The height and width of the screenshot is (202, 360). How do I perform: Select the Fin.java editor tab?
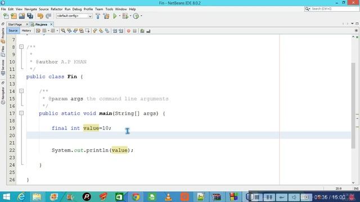pos(41,24)
